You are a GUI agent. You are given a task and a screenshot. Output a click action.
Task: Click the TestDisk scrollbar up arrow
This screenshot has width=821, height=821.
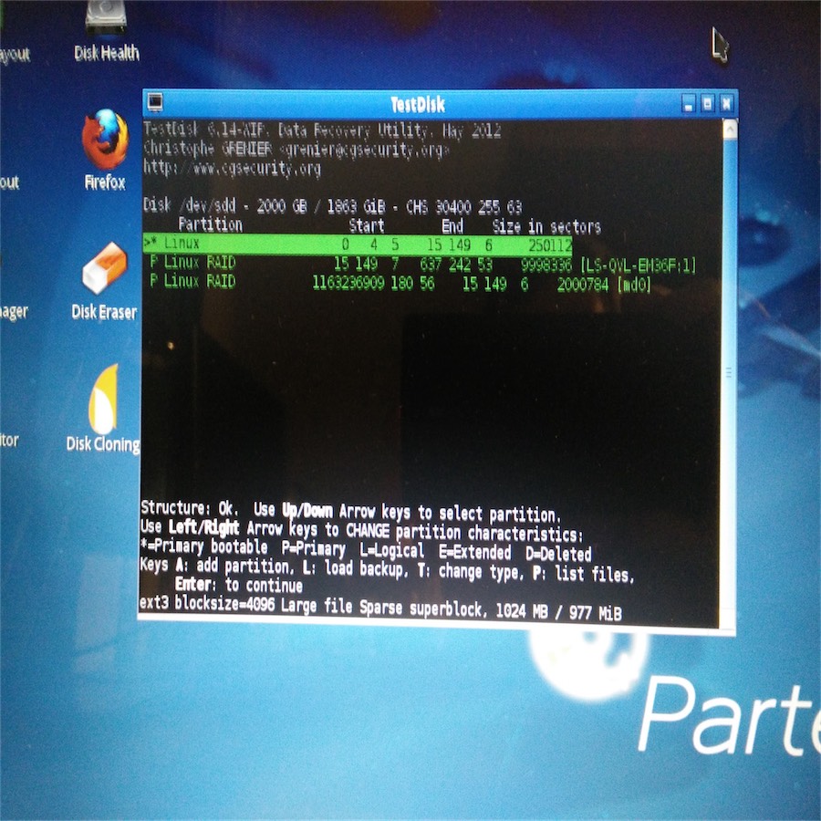point(730,129)
